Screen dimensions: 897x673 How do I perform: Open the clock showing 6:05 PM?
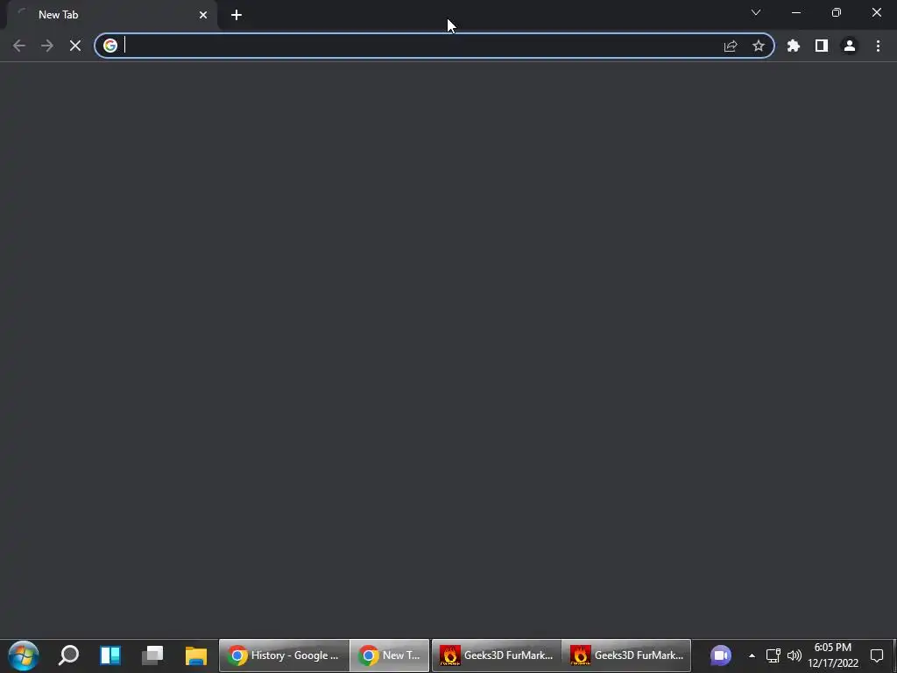click(x=833, y=655)
